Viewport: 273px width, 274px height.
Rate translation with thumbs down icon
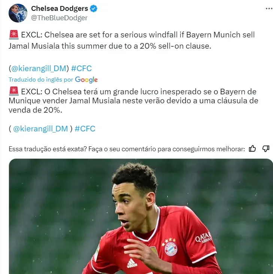[x=266, y=149]
